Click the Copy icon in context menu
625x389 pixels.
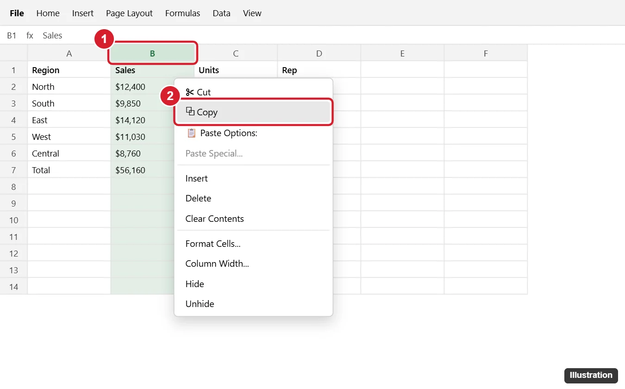[190, 112]
